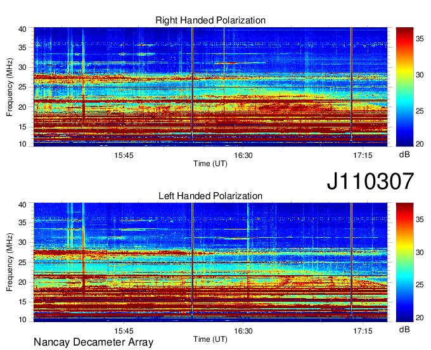Image resolution: width=431 pixels, height=350 pixels.
Task: Click the 15 MHz tick on left-handed plot
Action: coord(22,302)
